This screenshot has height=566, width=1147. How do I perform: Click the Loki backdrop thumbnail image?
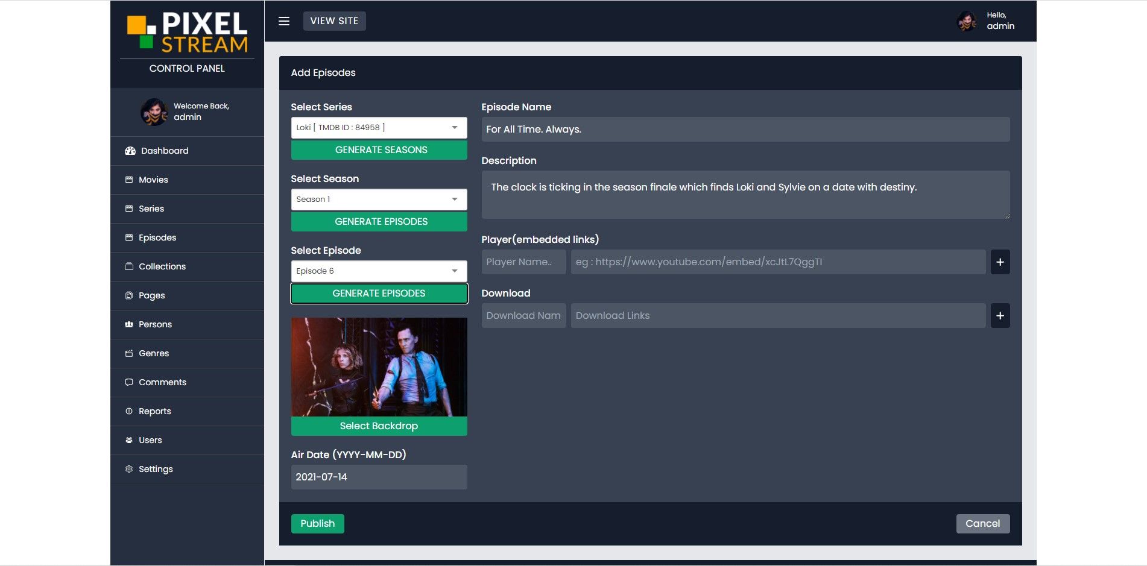click(x=379, y=367)
